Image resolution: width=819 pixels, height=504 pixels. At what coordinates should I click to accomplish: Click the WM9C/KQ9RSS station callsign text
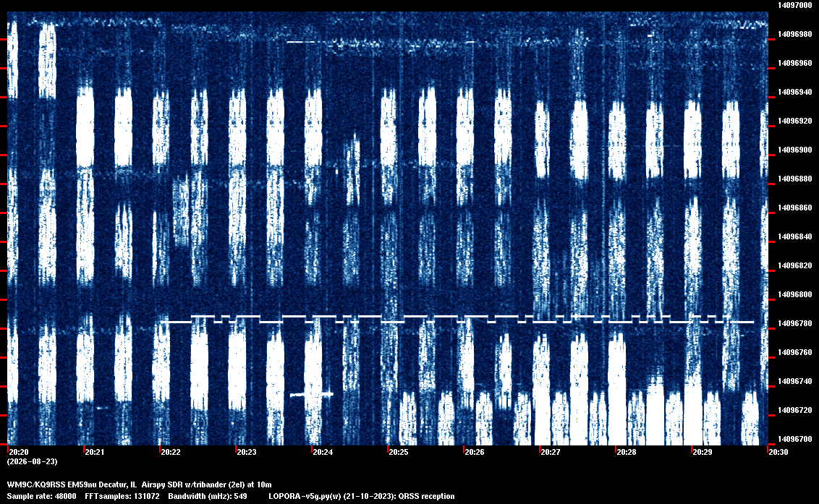[35, 484]
